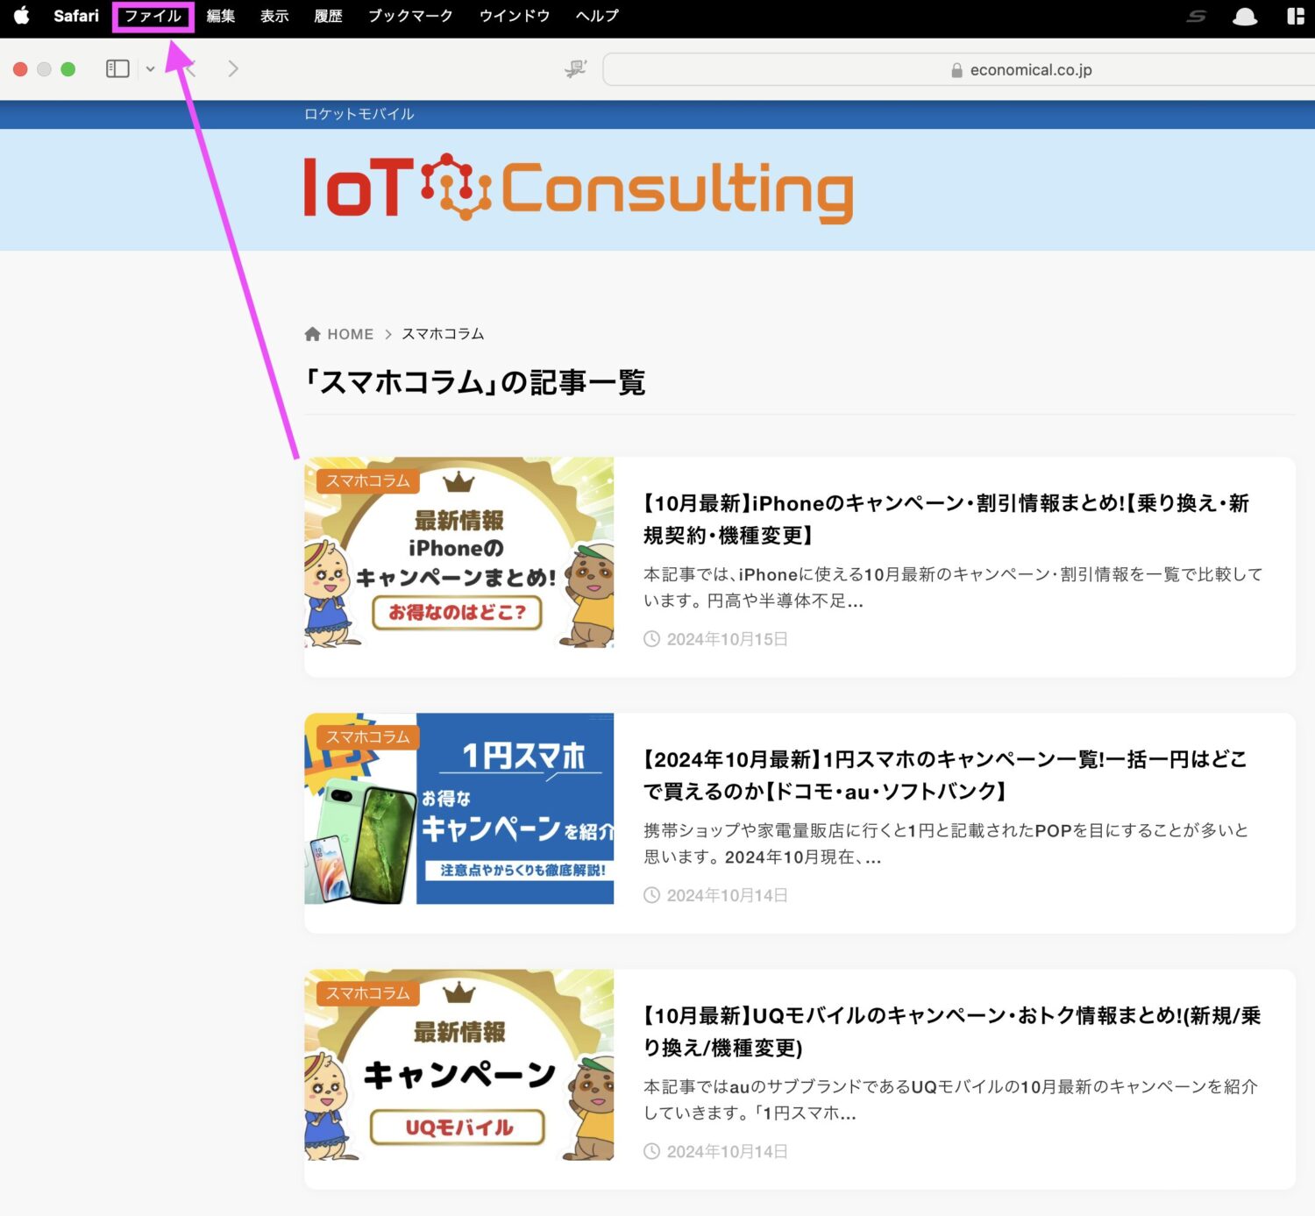The width and height of the screenshot is (1315, 1216).
Task: Click the auのサブブランド excerpt text
Action: [950, 1099]
